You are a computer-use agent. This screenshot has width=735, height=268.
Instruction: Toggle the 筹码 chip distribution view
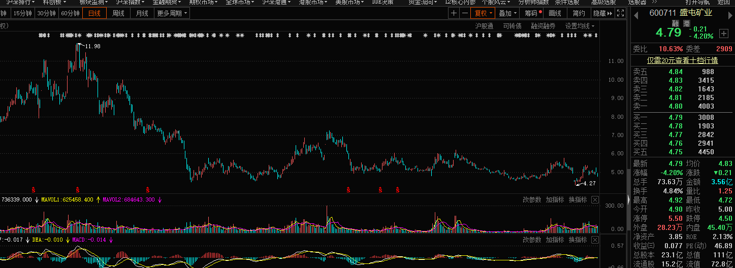[x=533, y=14]
